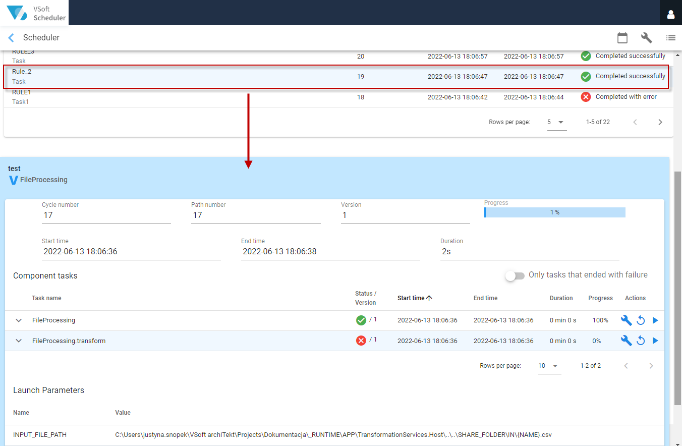Open the user account icon
The width and height of the screenshot is (682, 446).
point(671,15)
